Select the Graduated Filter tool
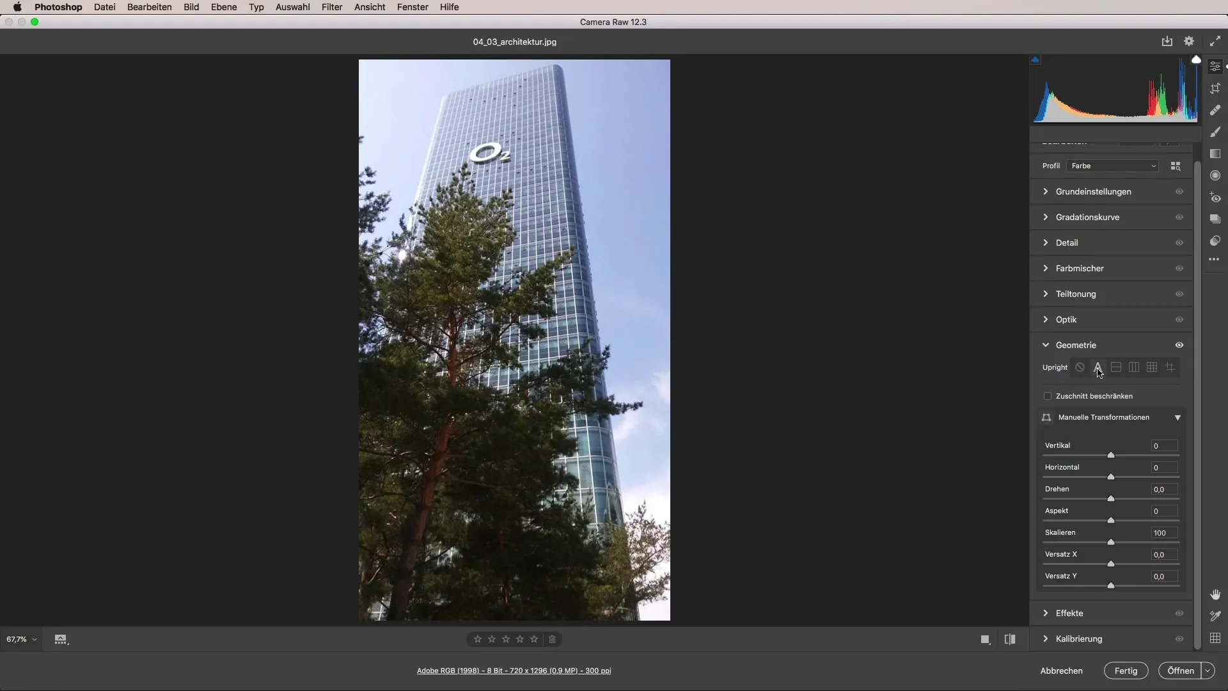The height and width of the screenshot is (691, 1228). coord(1215,154)
